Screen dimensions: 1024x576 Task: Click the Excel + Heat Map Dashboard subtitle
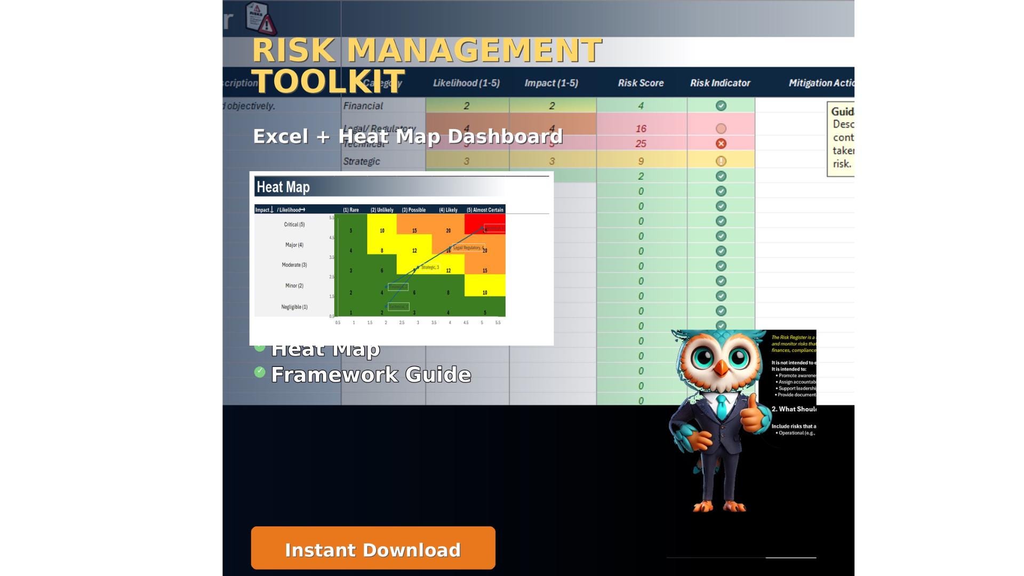coord(408,137)
